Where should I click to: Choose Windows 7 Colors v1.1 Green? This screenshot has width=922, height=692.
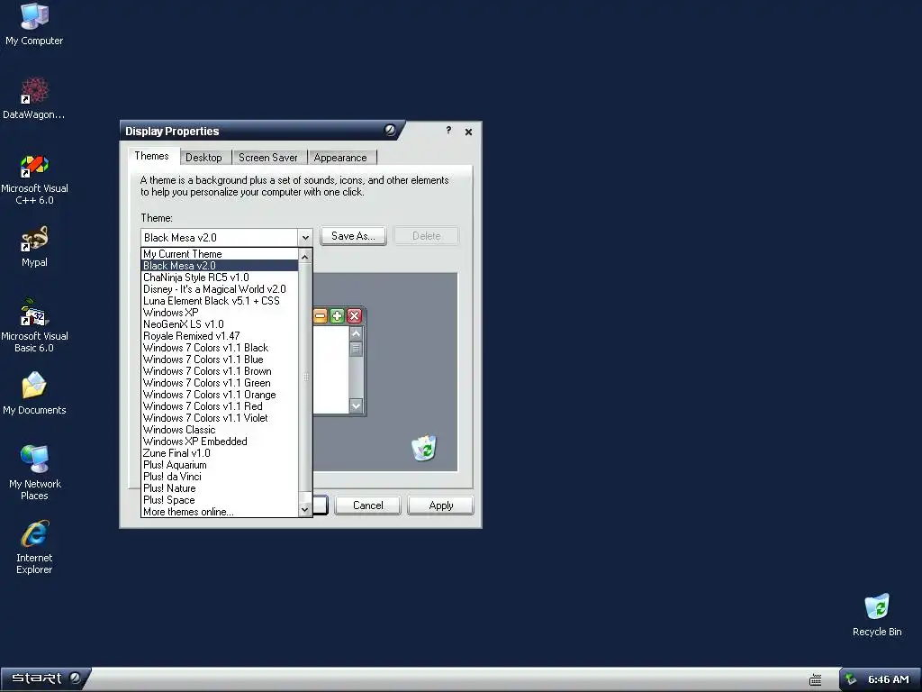click(220, 383)
